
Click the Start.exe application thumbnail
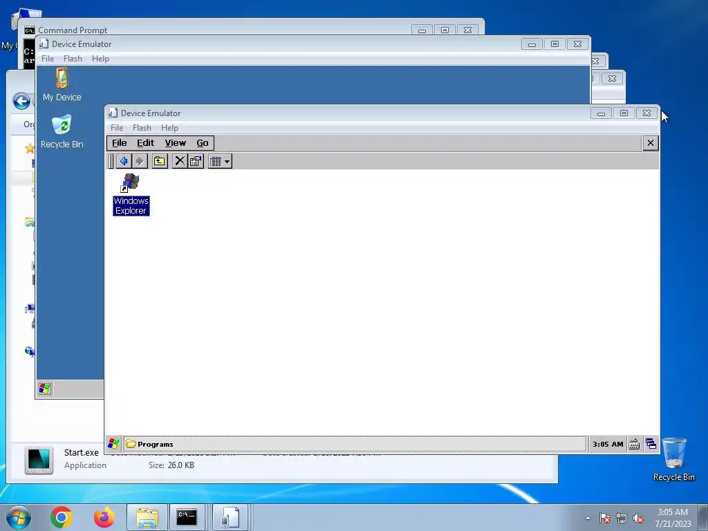click(x=39, y=460)
